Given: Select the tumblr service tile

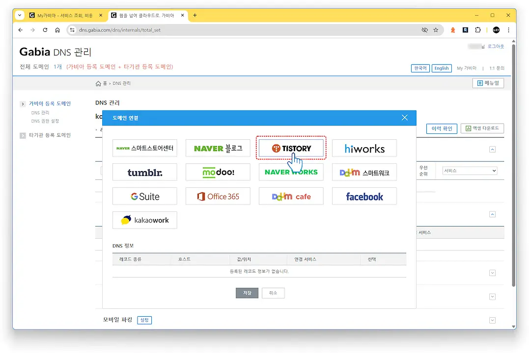Looking at the screenshot, I should click(x=145, y=172).
